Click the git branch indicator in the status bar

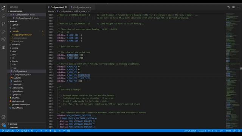[x=8, y=131]
